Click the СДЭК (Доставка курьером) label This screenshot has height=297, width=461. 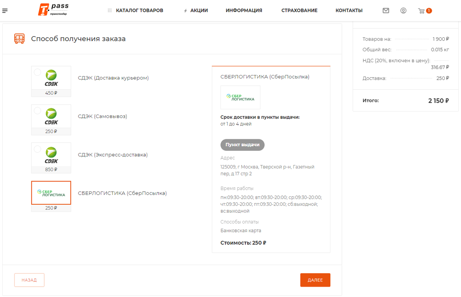[x=113, y=78]
